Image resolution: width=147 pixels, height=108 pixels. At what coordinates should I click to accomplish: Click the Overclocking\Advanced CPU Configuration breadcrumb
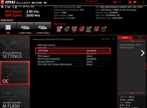click(x=53, y=39)
